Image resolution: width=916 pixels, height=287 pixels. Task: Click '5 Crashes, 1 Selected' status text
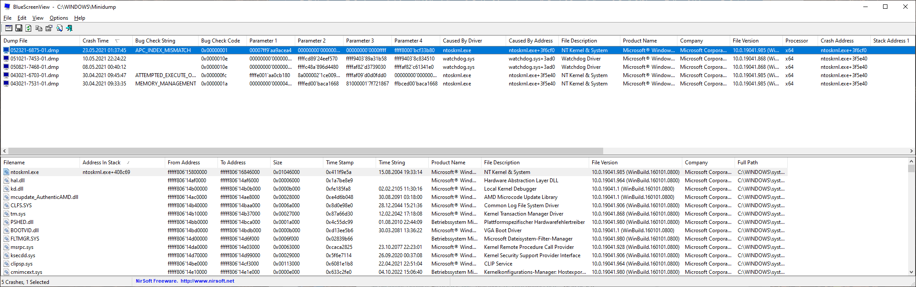pos(25,282)
